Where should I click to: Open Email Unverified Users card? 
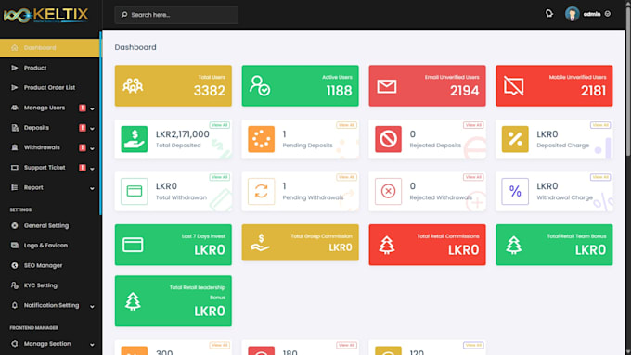428,85
